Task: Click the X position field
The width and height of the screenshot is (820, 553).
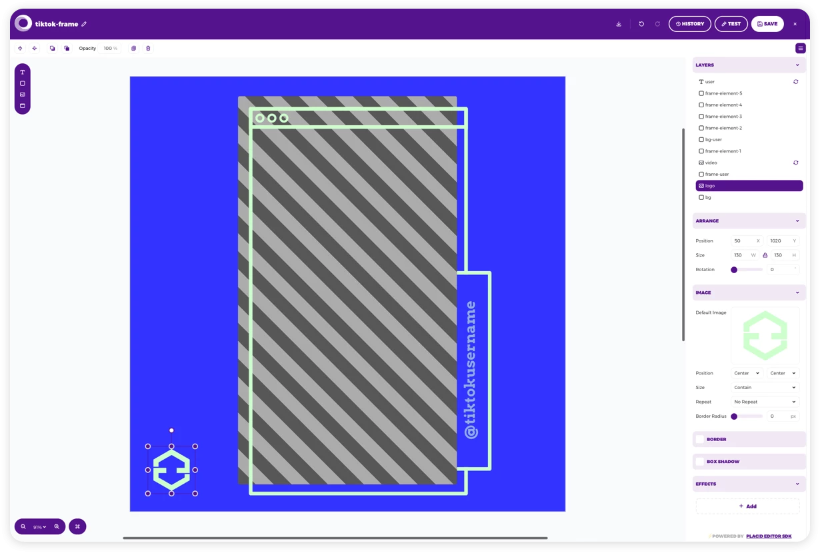Action: 747,241
